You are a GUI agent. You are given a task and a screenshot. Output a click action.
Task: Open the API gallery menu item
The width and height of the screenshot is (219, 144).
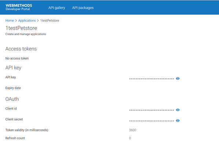click(57, 8)
